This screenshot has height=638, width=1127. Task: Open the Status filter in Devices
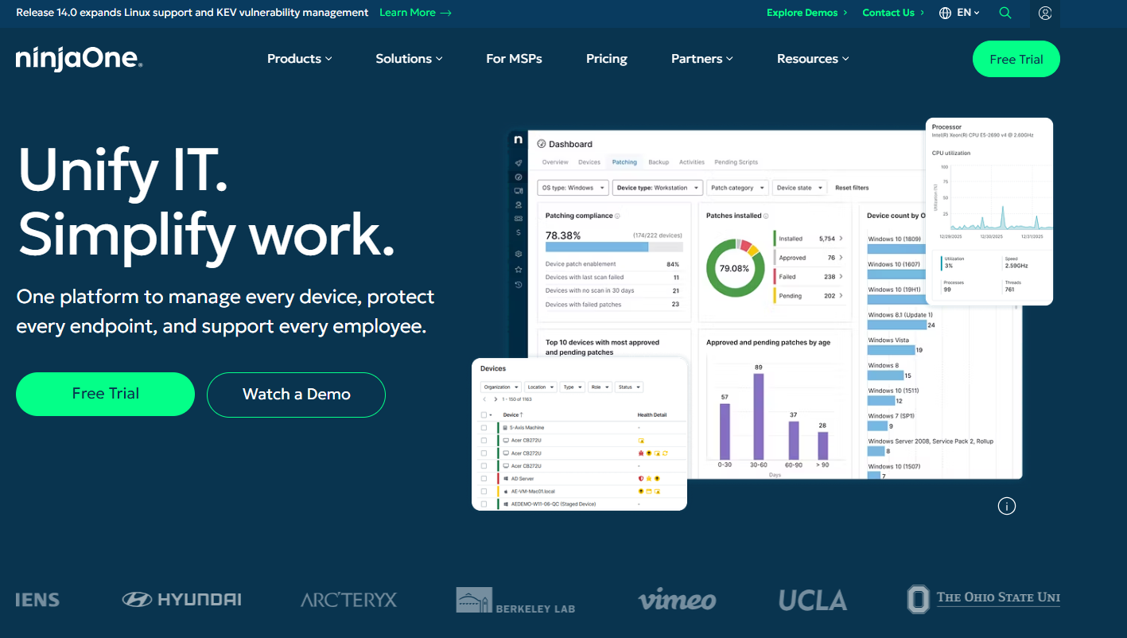[x=628, y=387]
